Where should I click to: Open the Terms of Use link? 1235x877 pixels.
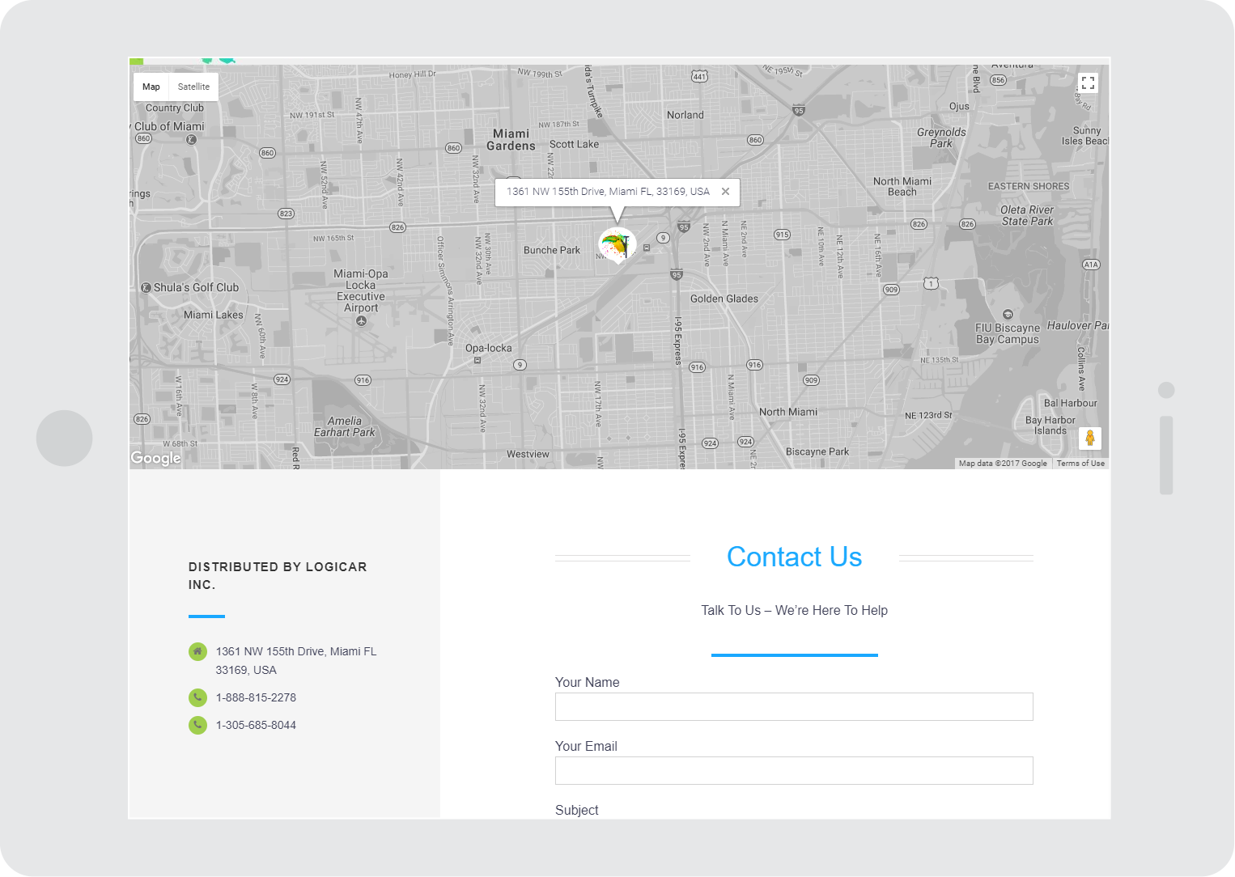(1080, 464)
